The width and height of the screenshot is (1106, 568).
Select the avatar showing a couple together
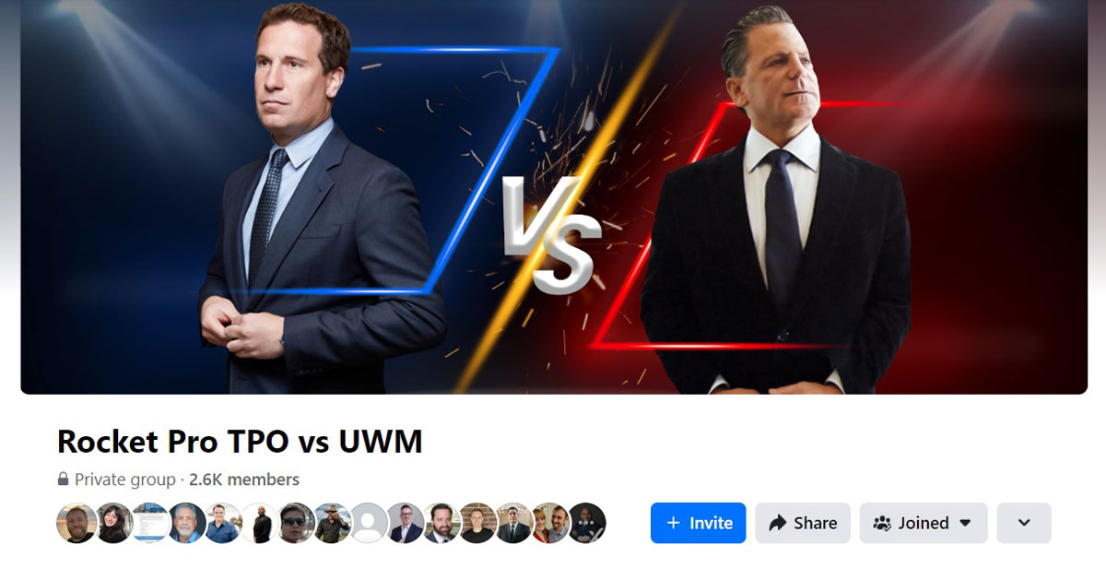[x=551, y=523]
